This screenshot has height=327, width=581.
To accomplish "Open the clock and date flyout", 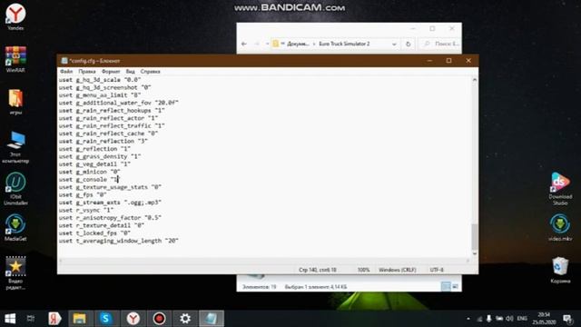I will point(544,319).
